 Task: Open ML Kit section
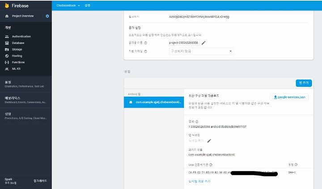pyautogui.click(x=16, y=69)
